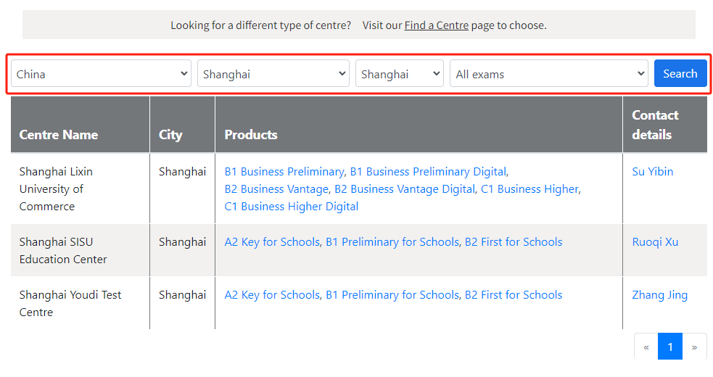713x377 pixels.
Task: Open B1 Business Preliminary product link
Action: pos(284,172)
